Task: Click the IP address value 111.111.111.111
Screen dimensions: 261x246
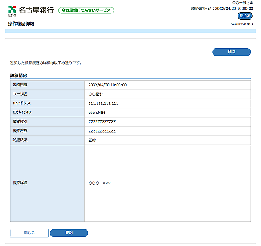Action: [x=103, y=103]
